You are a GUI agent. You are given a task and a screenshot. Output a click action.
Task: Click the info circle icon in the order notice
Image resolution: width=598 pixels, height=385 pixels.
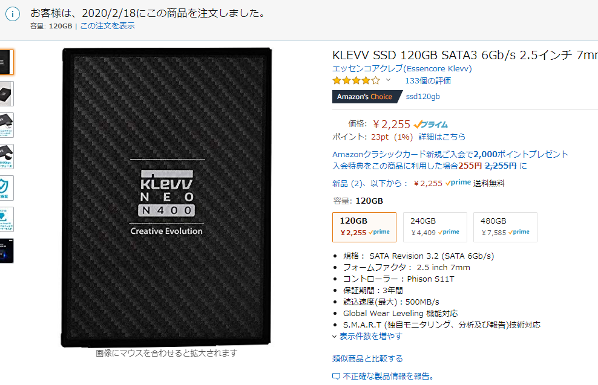pyautogui.click(x=13, y=15)
